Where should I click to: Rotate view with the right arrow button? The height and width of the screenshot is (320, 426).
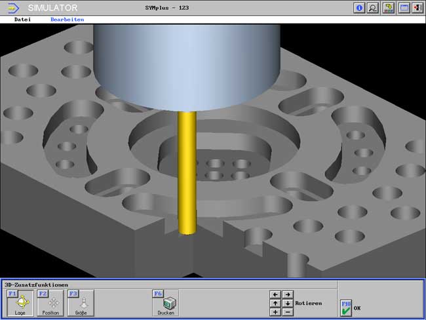287,295
